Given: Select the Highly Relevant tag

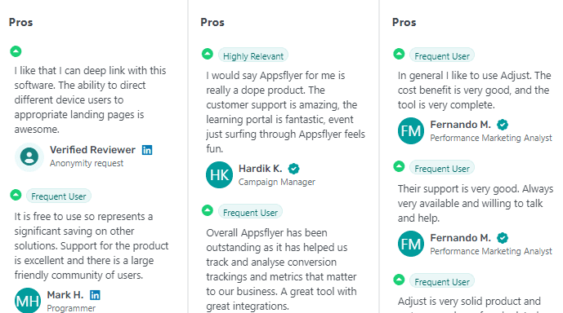Looking at the screenshot, I should pyautogui.click(x=252, y=56).
